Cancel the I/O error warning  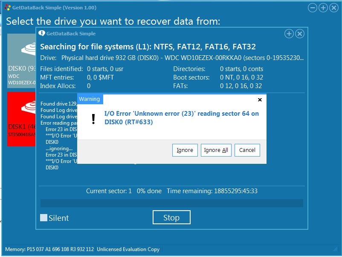(247, 150)
